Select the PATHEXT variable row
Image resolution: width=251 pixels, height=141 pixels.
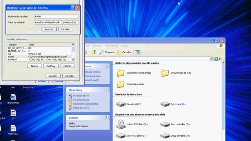(x=39, y=60)
